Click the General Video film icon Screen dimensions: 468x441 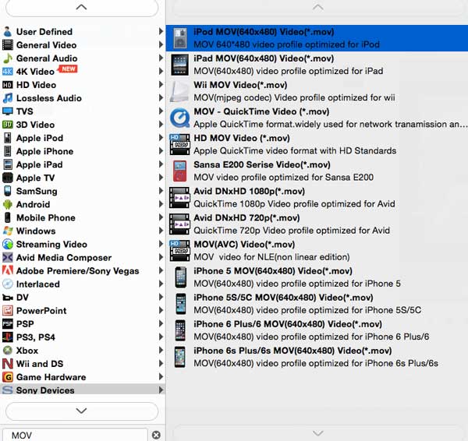8,44
